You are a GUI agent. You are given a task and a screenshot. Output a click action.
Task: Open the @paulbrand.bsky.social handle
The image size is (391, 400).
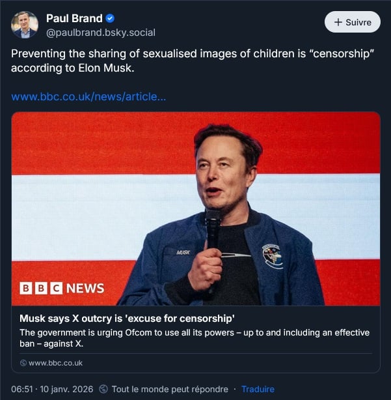(x=100, y=33)
